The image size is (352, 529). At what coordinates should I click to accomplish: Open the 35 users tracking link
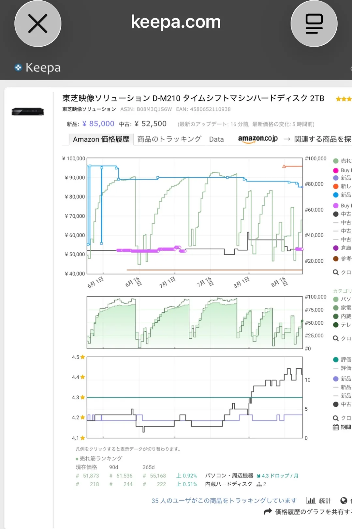(224, 501)
